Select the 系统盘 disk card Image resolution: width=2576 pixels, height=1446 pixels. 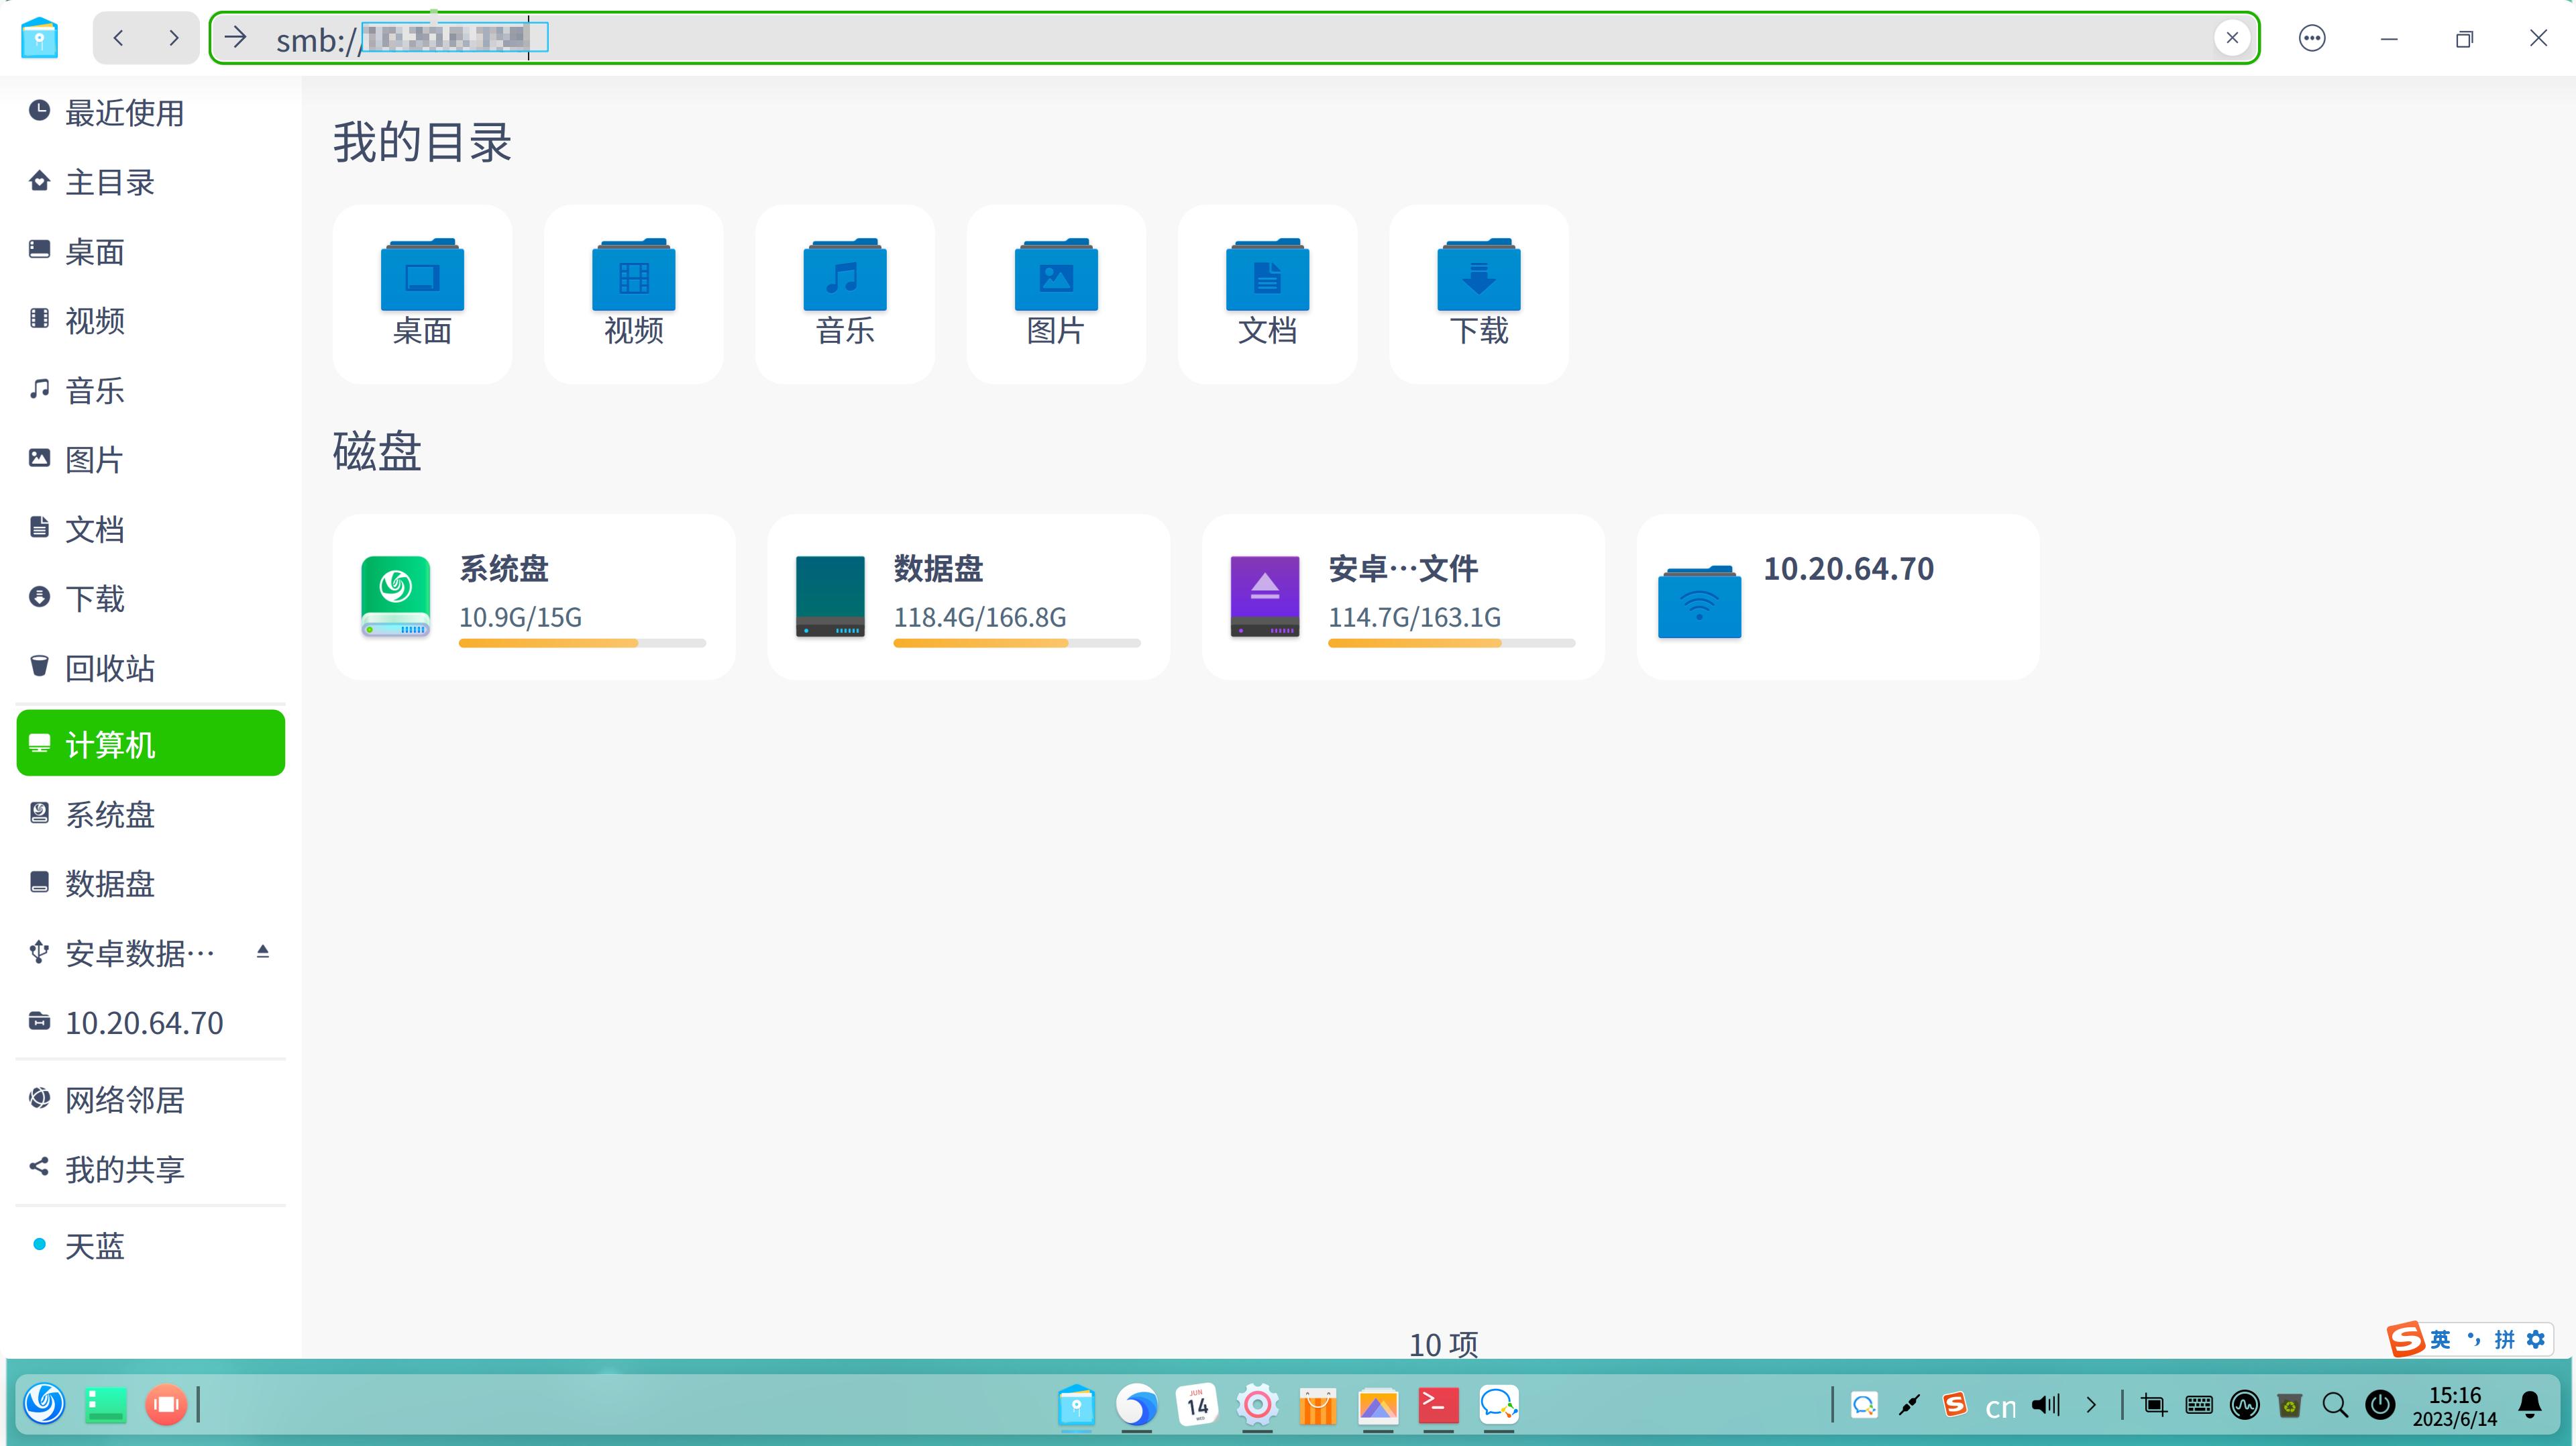pos(534,597)
